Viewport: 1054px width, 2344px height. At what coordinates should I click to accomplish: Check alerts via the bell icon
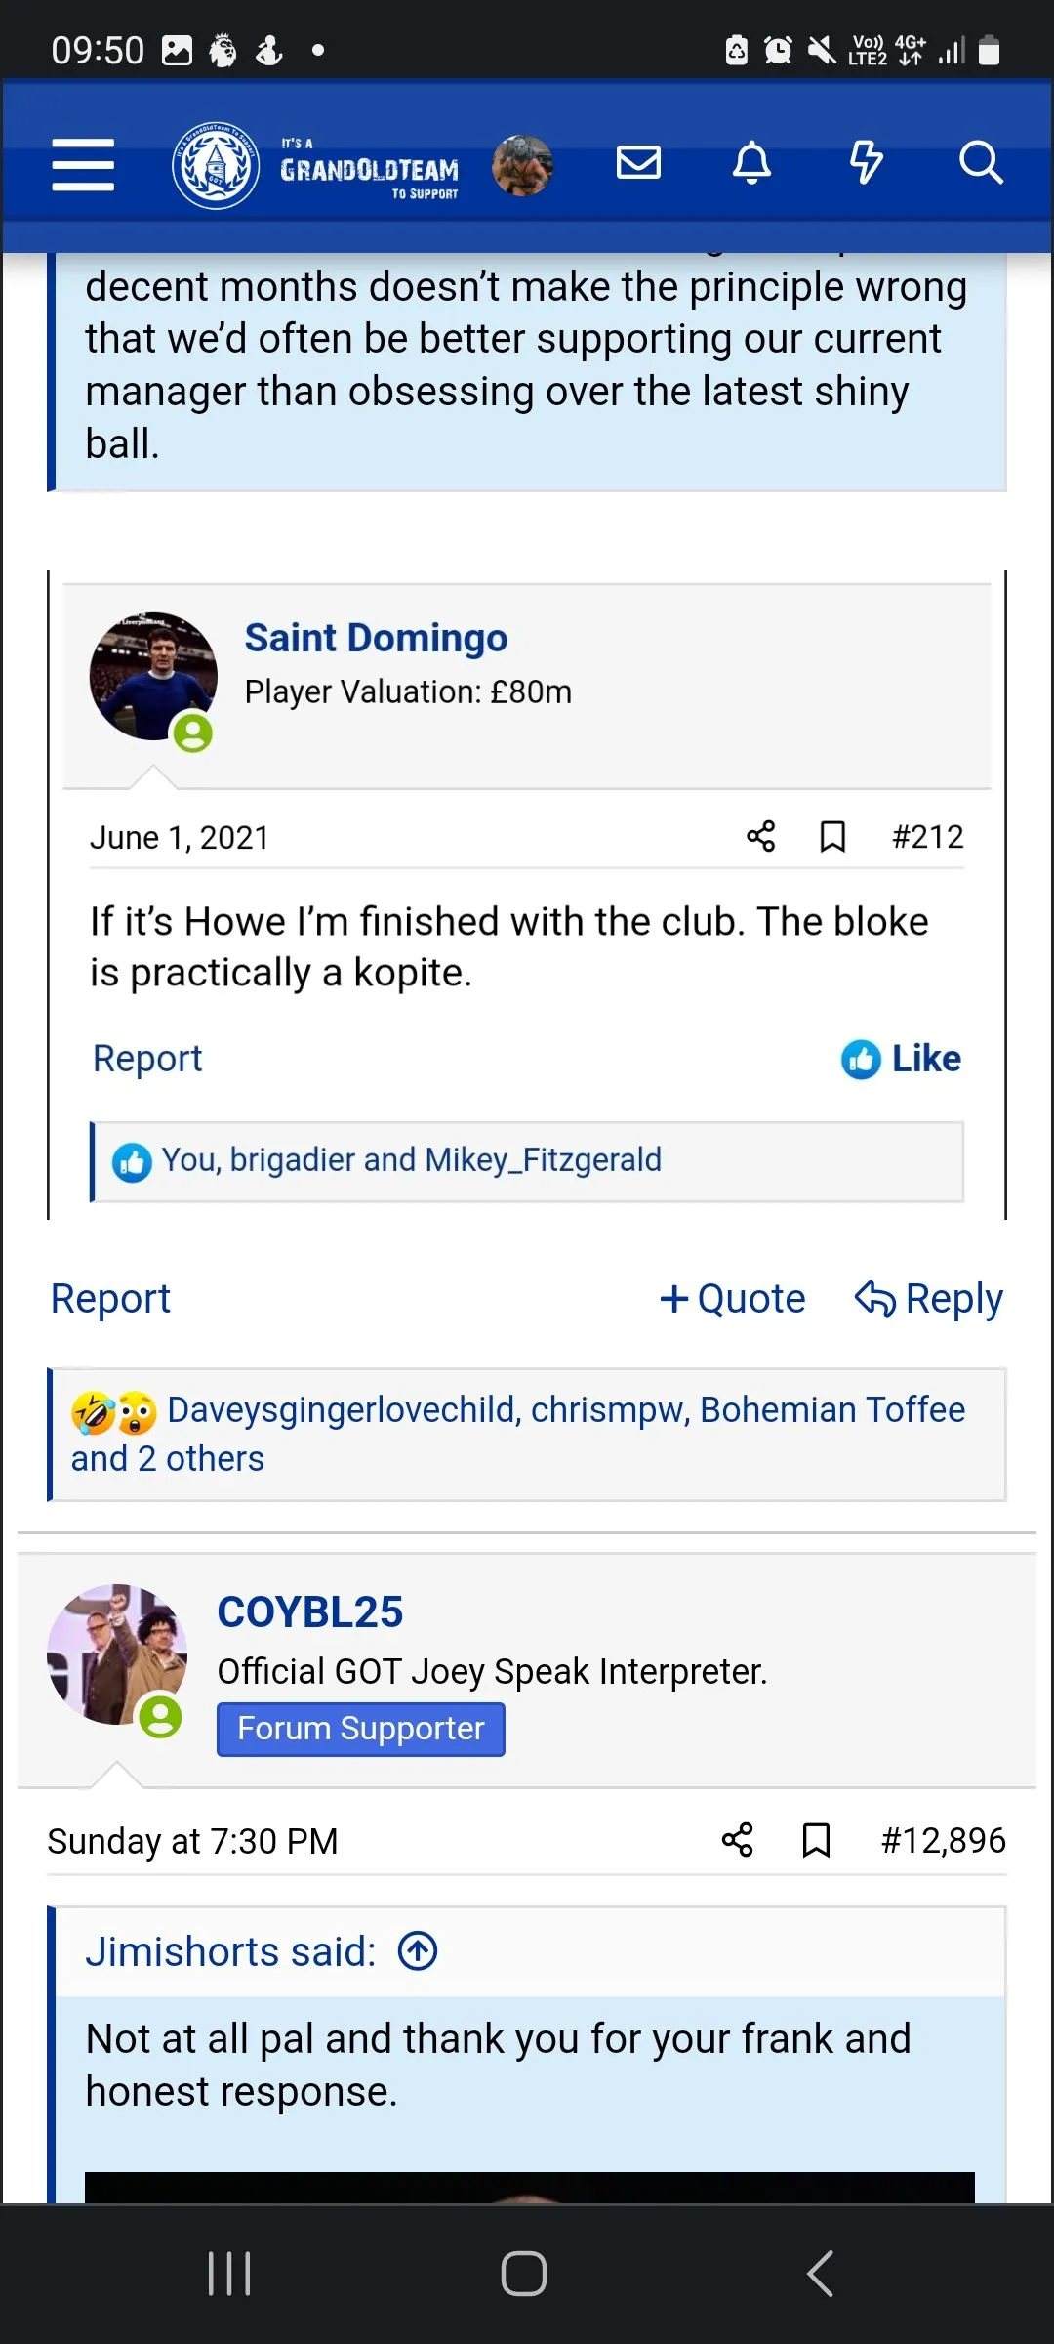click(751, 163)
